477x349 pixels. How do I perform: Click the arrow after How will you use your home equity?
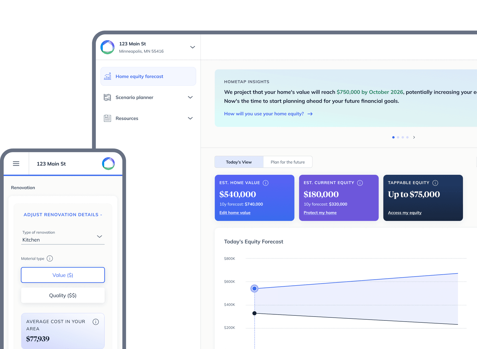point(310,114)
